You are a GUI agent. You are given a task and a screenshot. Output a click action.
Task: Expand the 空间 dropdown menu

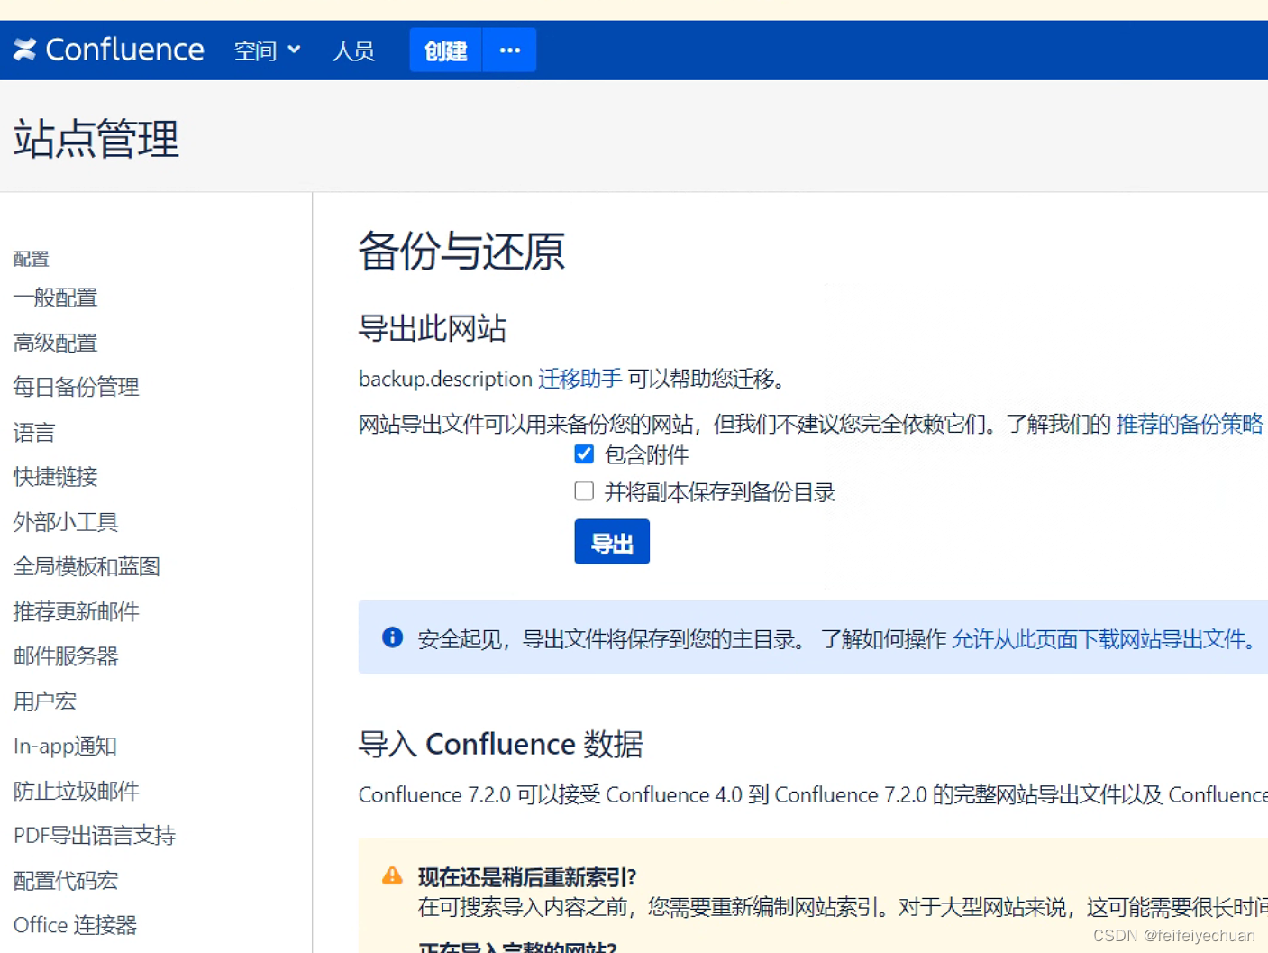(x=267, y=50)
